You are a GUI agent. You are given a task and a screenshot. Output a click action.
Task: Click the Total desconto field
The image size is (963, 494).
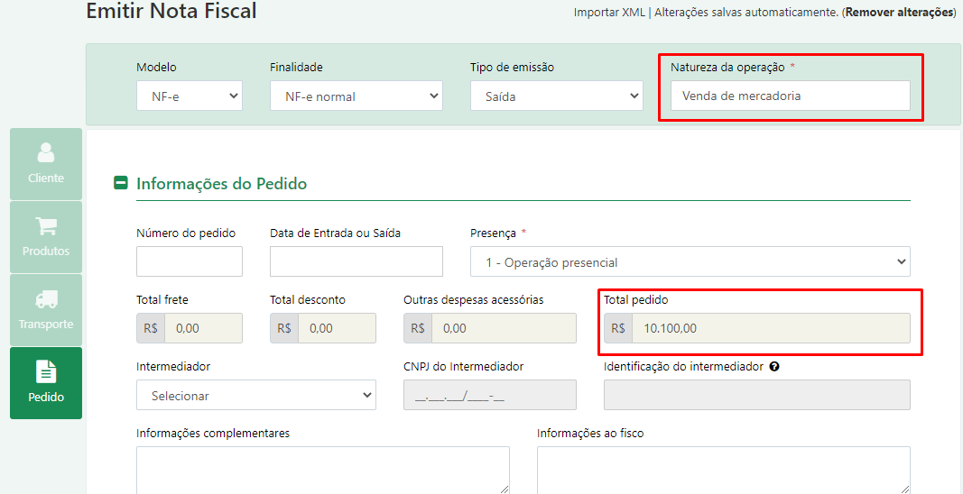[338, 328]
